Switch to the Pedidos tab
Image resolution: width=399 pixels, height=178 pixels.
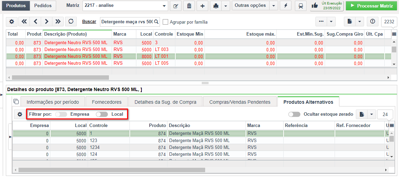(x=43, y=5)
